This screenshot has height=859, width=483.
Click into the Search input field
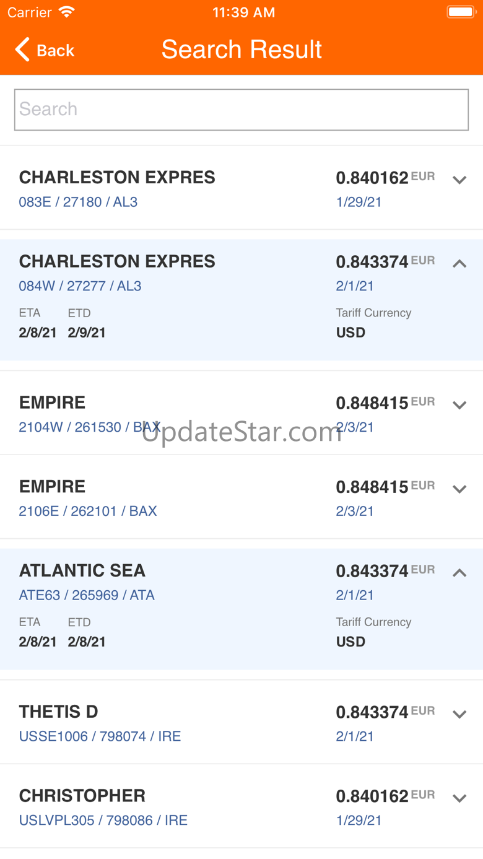pos(241,110)
